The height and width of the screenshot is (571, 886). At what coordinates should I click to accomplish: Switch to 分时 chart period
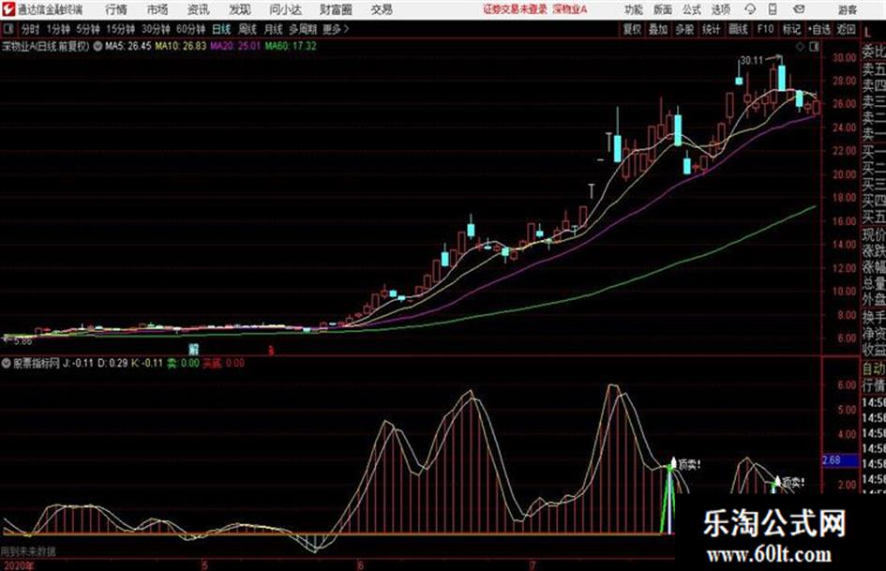[x=30, y=29]
